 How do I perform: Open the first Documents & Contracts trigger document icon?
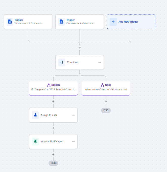tap(10, 22)
